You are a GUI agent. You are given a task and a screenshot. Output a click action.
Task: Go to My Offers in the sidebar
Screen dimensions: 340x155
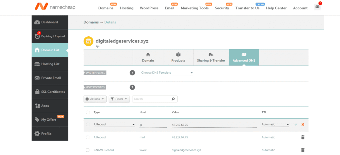pos(50,120)
